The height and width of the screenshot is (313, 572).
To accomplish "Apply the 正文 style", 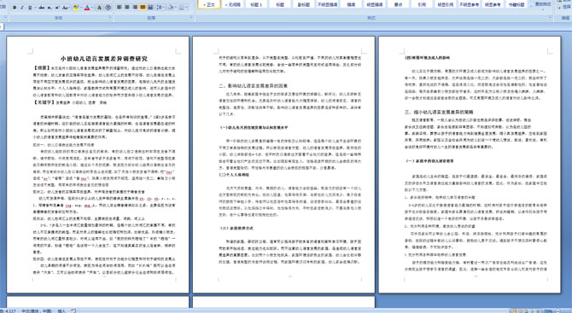I will pyautogui.click(x=209, y=4).
